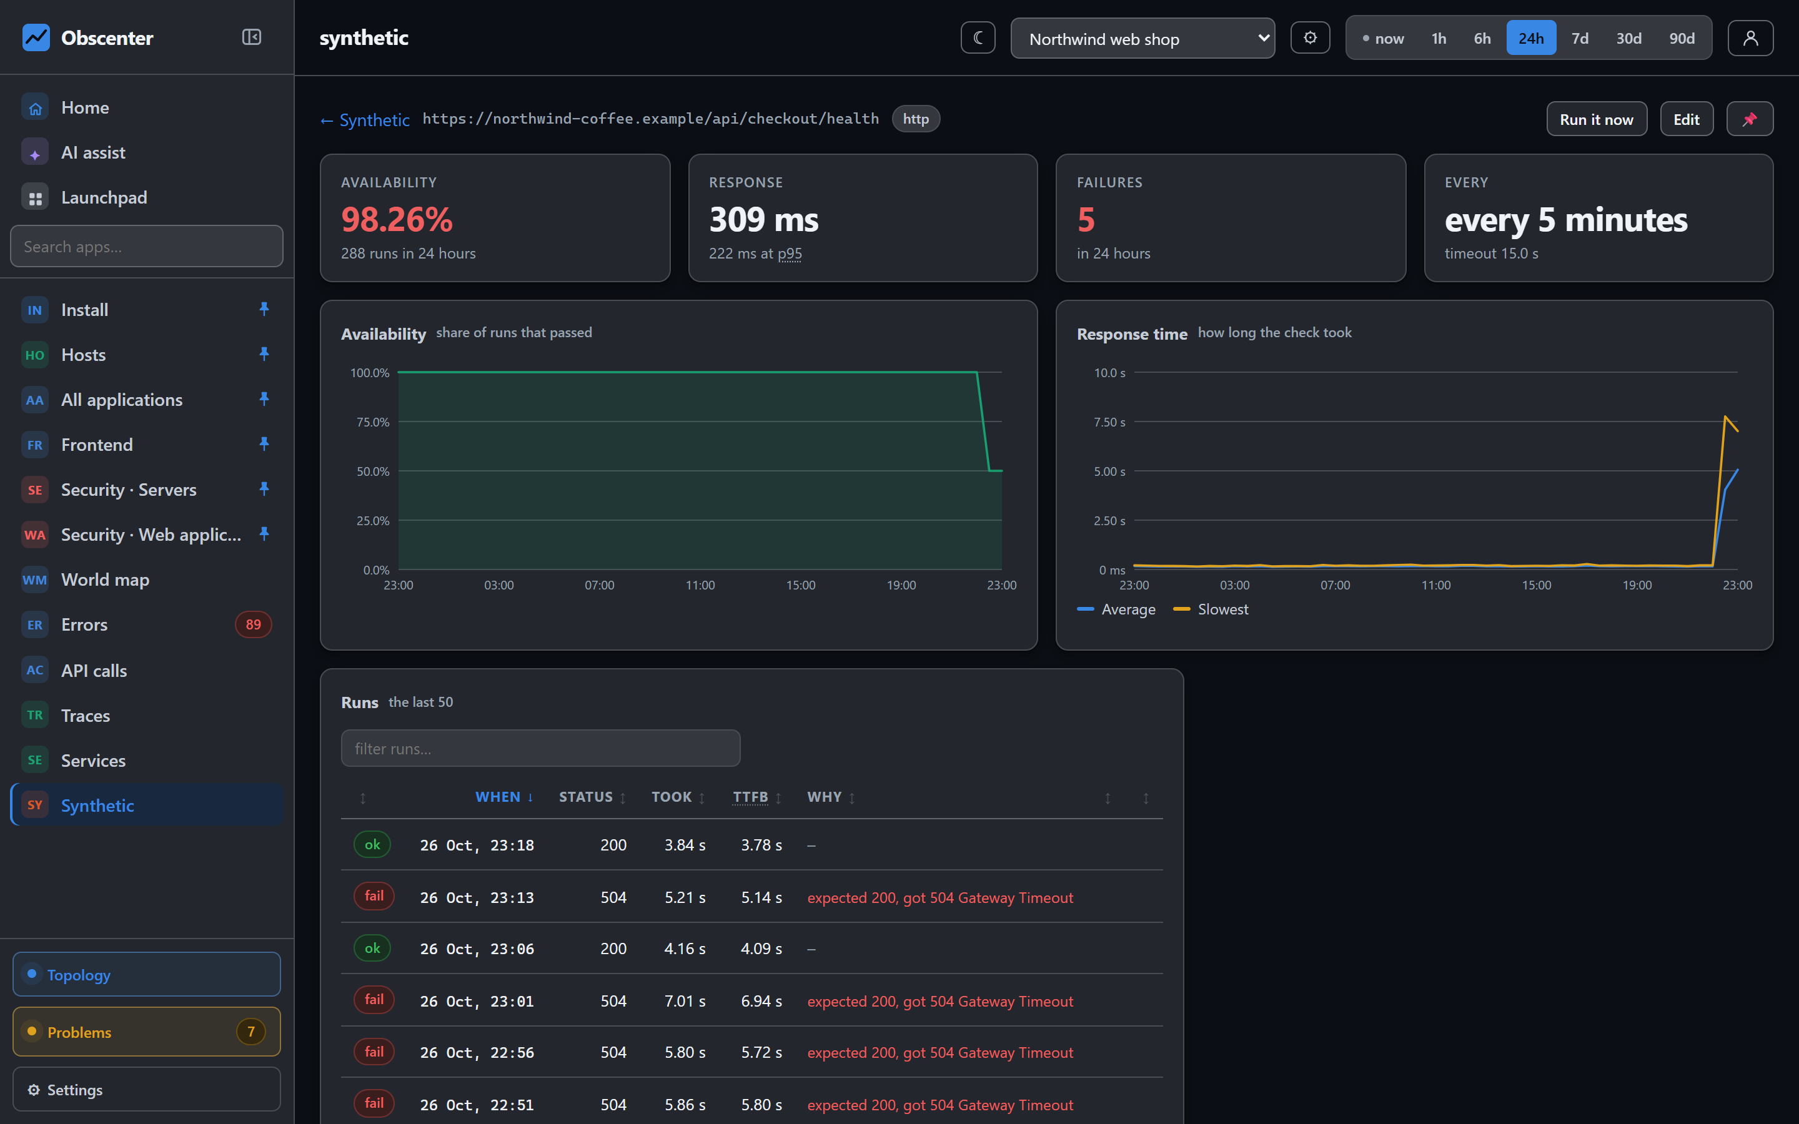The image size is (1799, 1124).
Task: Unpin the Install app
Action: (264, 309)
